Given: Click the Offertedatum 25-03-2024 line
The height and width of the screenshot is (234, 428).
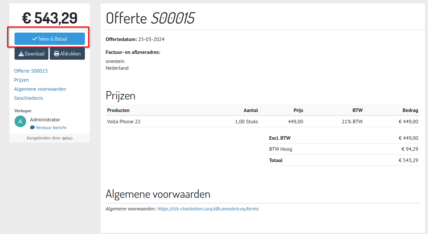Looking at the screenshot, I should (x=135, y=39).
